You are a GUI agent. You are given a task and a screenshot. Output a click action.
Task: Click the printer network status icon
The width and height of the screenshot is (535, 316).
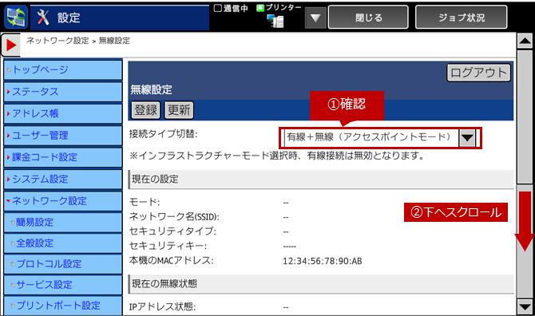coord(275,21)
